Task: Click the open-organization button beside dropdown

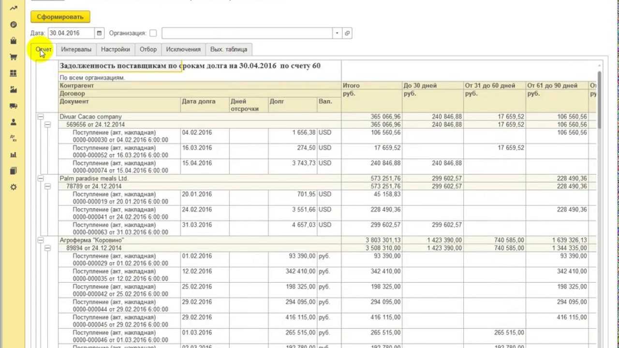Action: (x=347, y=33)
